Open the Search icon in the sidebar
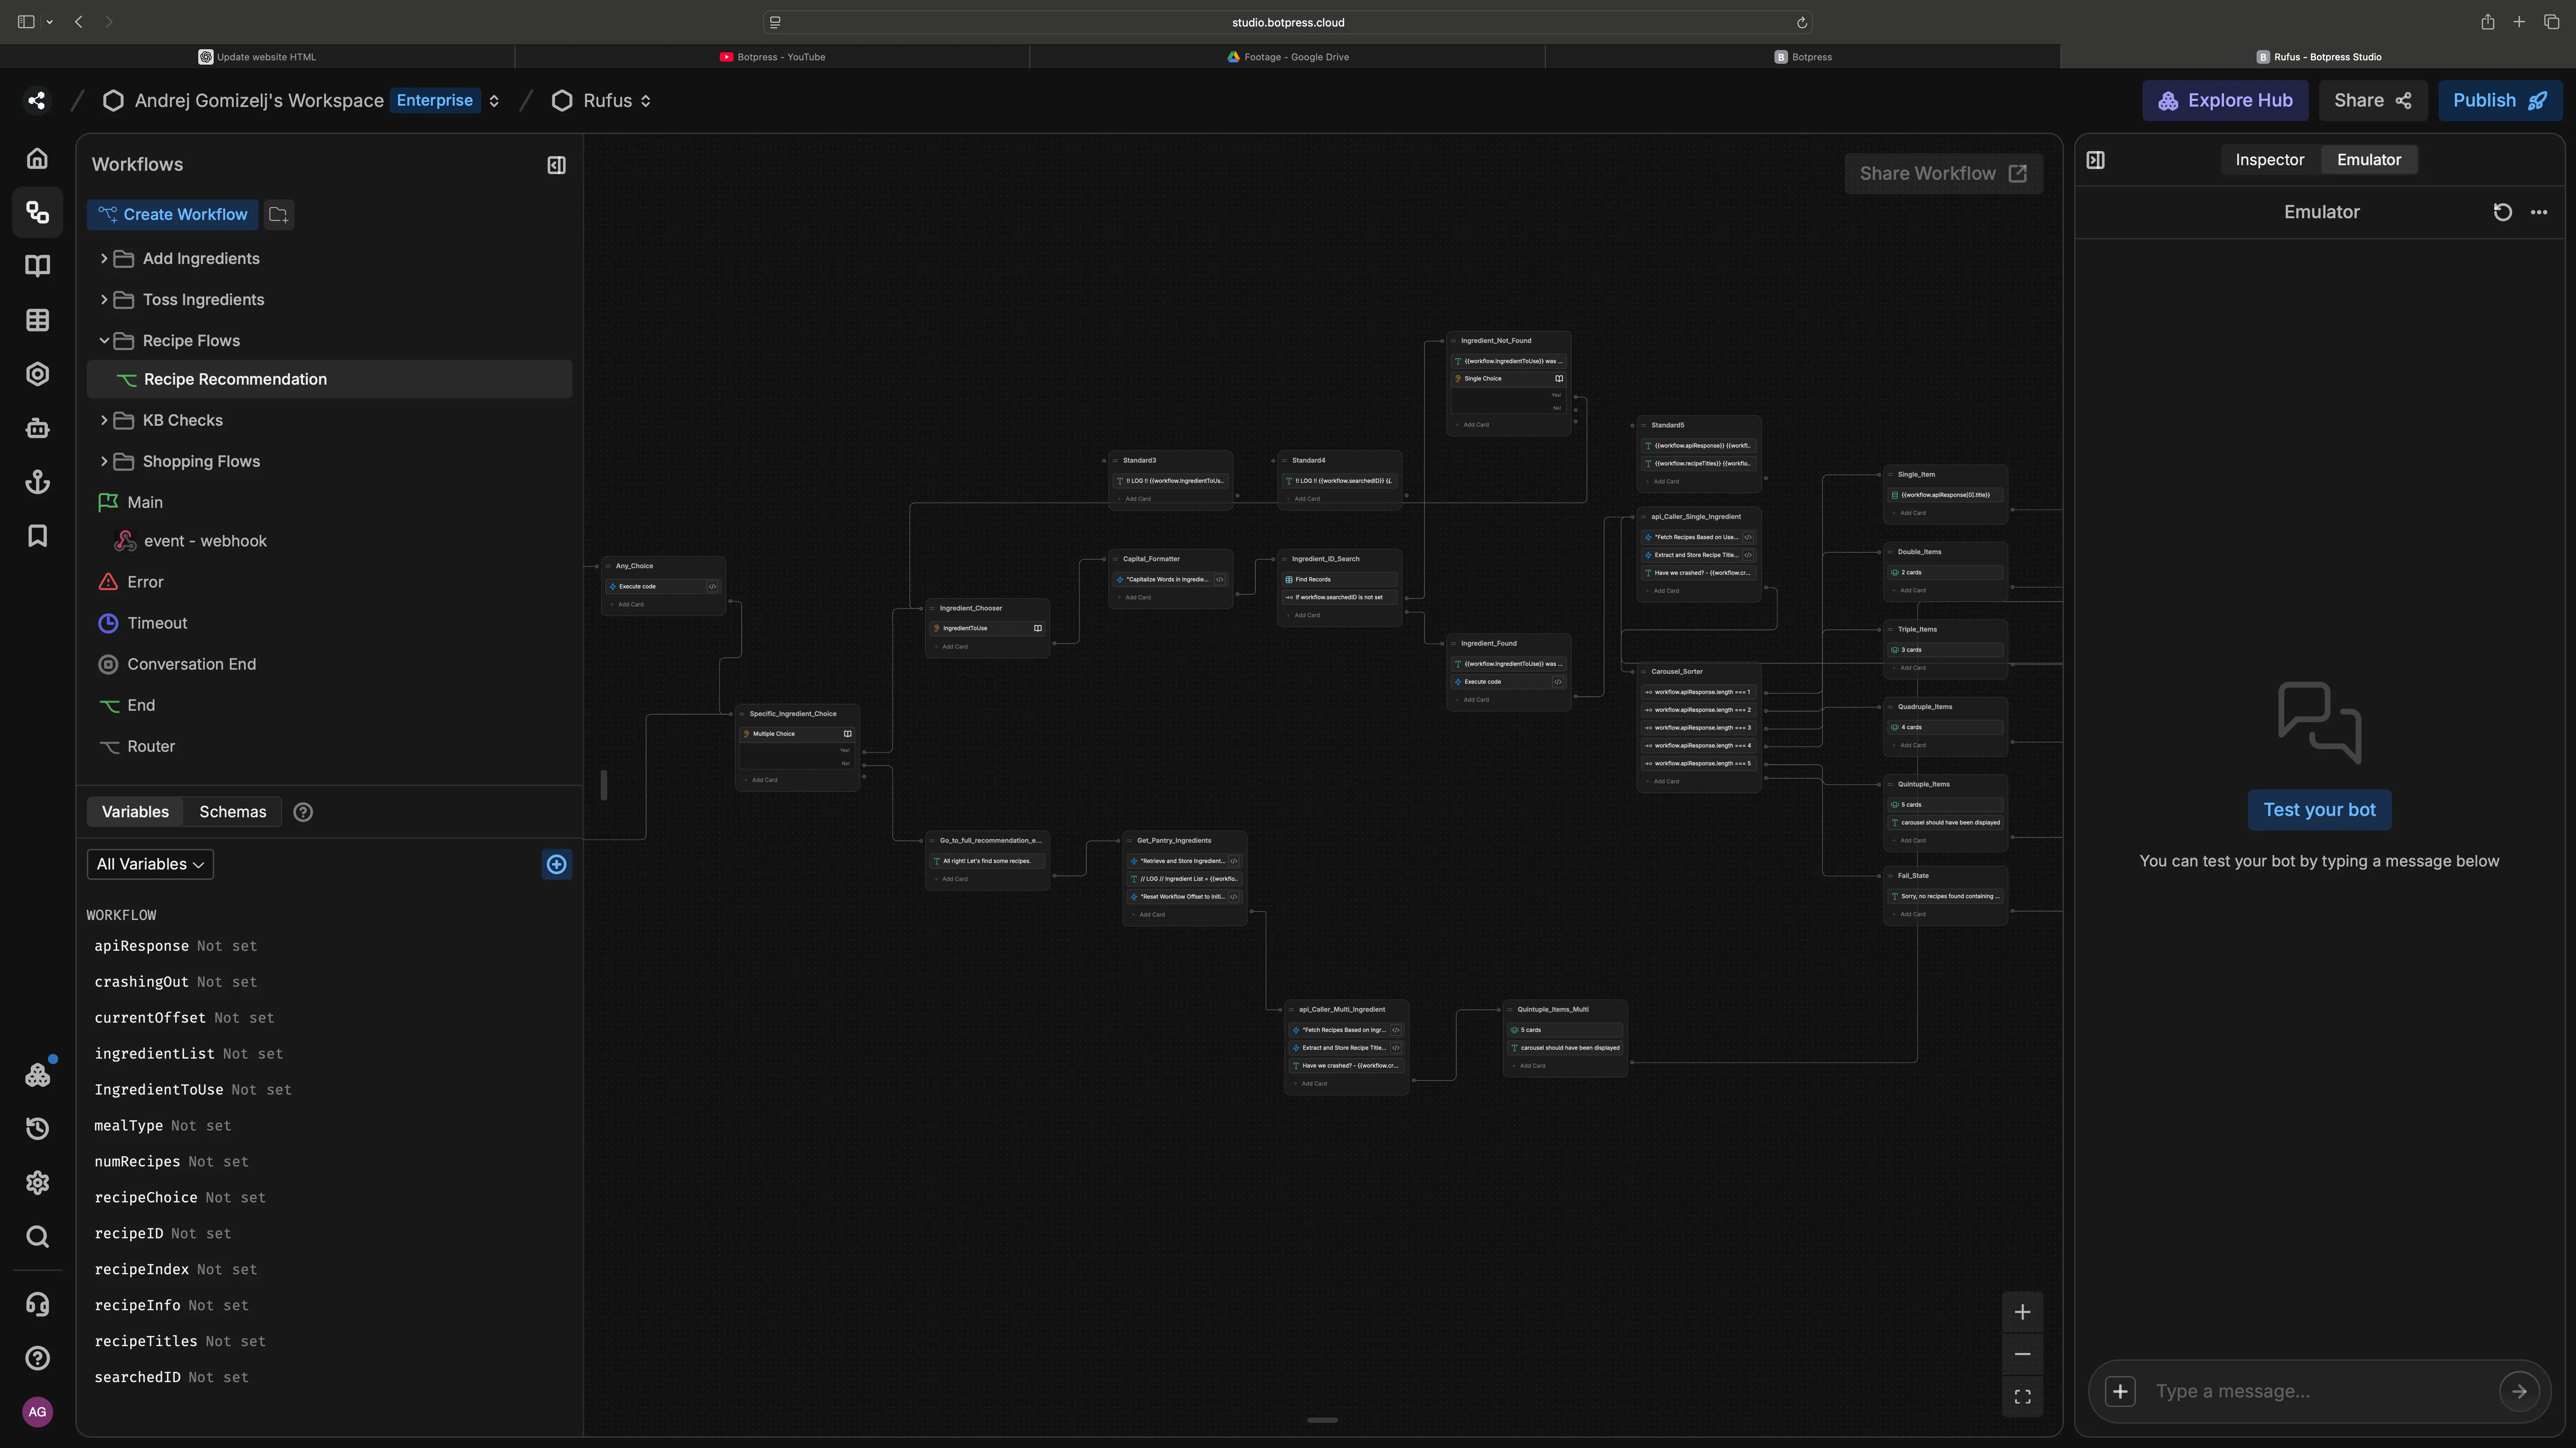Image resolution: width=2576 pixels, height=1448 pixels. point(37,1236)
